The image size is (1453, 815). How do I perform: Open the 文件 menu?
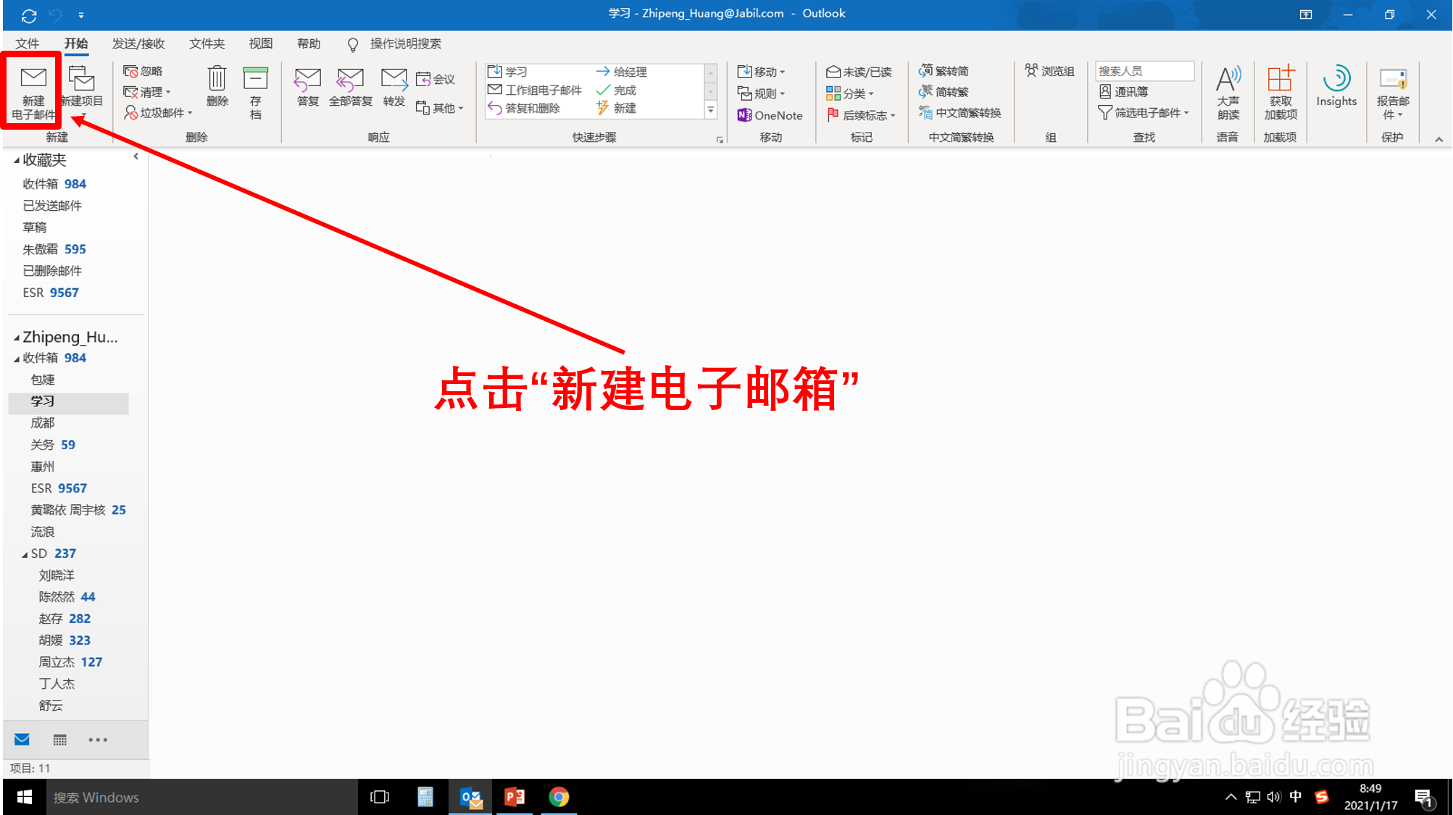(x=28, y=43)
